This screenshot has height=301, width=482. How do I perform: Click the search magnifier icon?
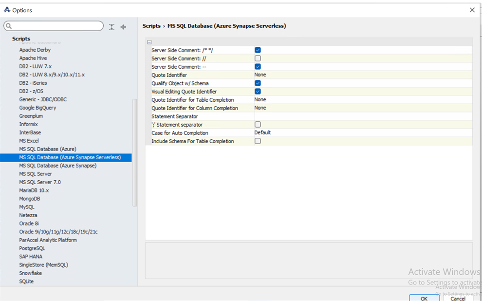point(9,26)
